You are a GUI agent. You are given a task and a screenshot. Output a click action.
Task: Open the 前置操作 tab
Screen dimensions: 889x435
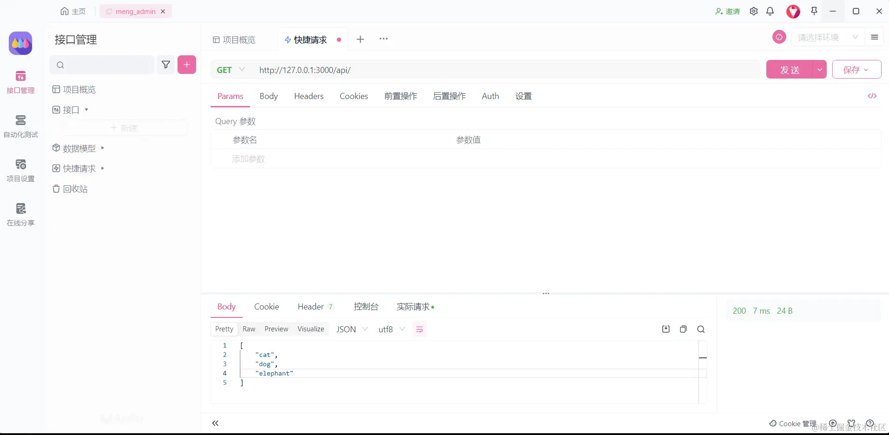(401, 96)
